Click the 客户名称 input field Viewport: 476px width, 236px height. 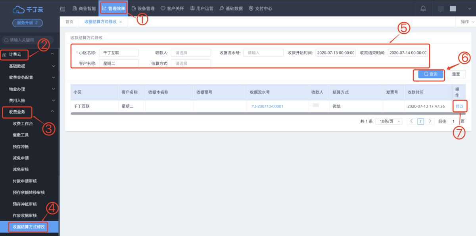(119, 63)
